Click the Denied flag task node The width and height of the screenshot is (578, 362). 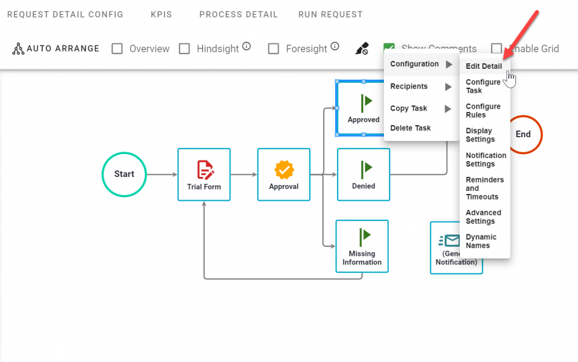point(364,171)
